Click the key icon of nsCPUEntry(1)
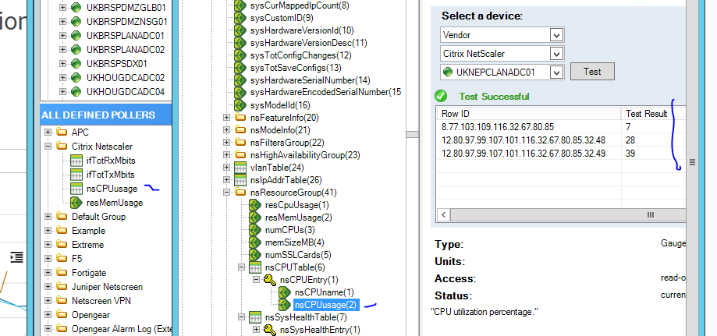The height and width of the screenshot is (336, 717). 270,280
